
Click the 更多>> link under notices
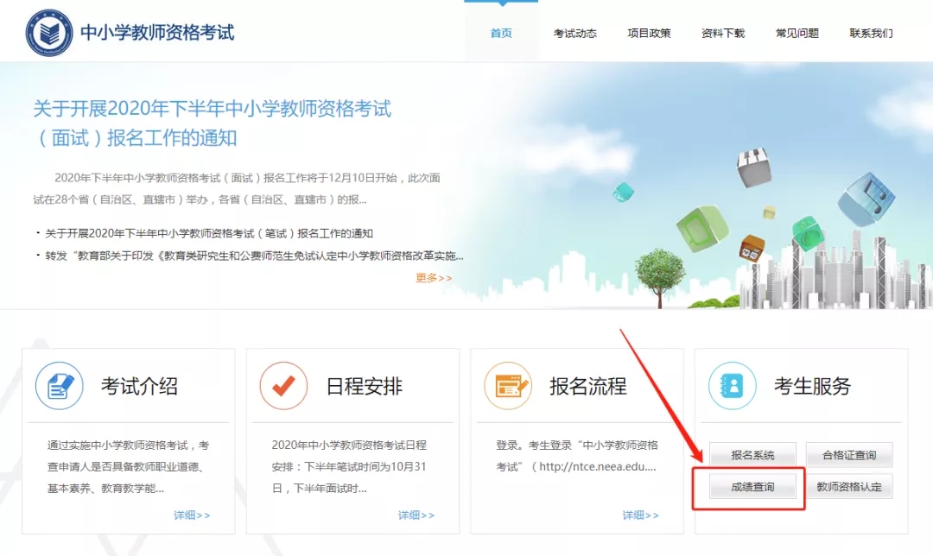(434, 278)
